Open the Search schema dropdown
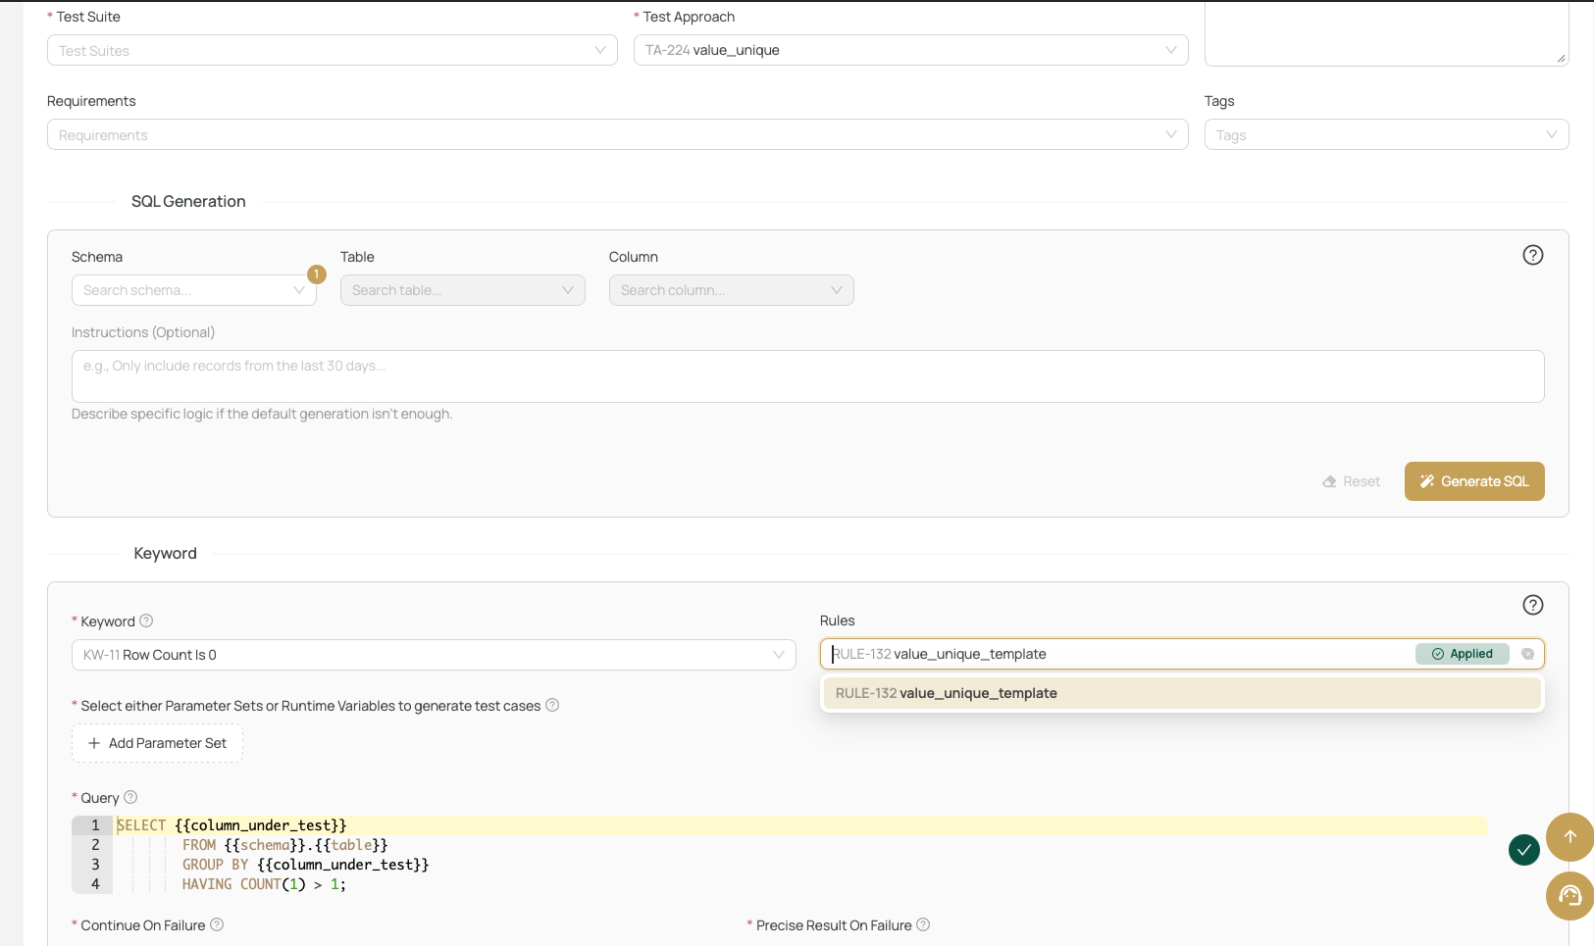Image resolution: width=1594 pixels, height=946 pixels. point(193,290)
